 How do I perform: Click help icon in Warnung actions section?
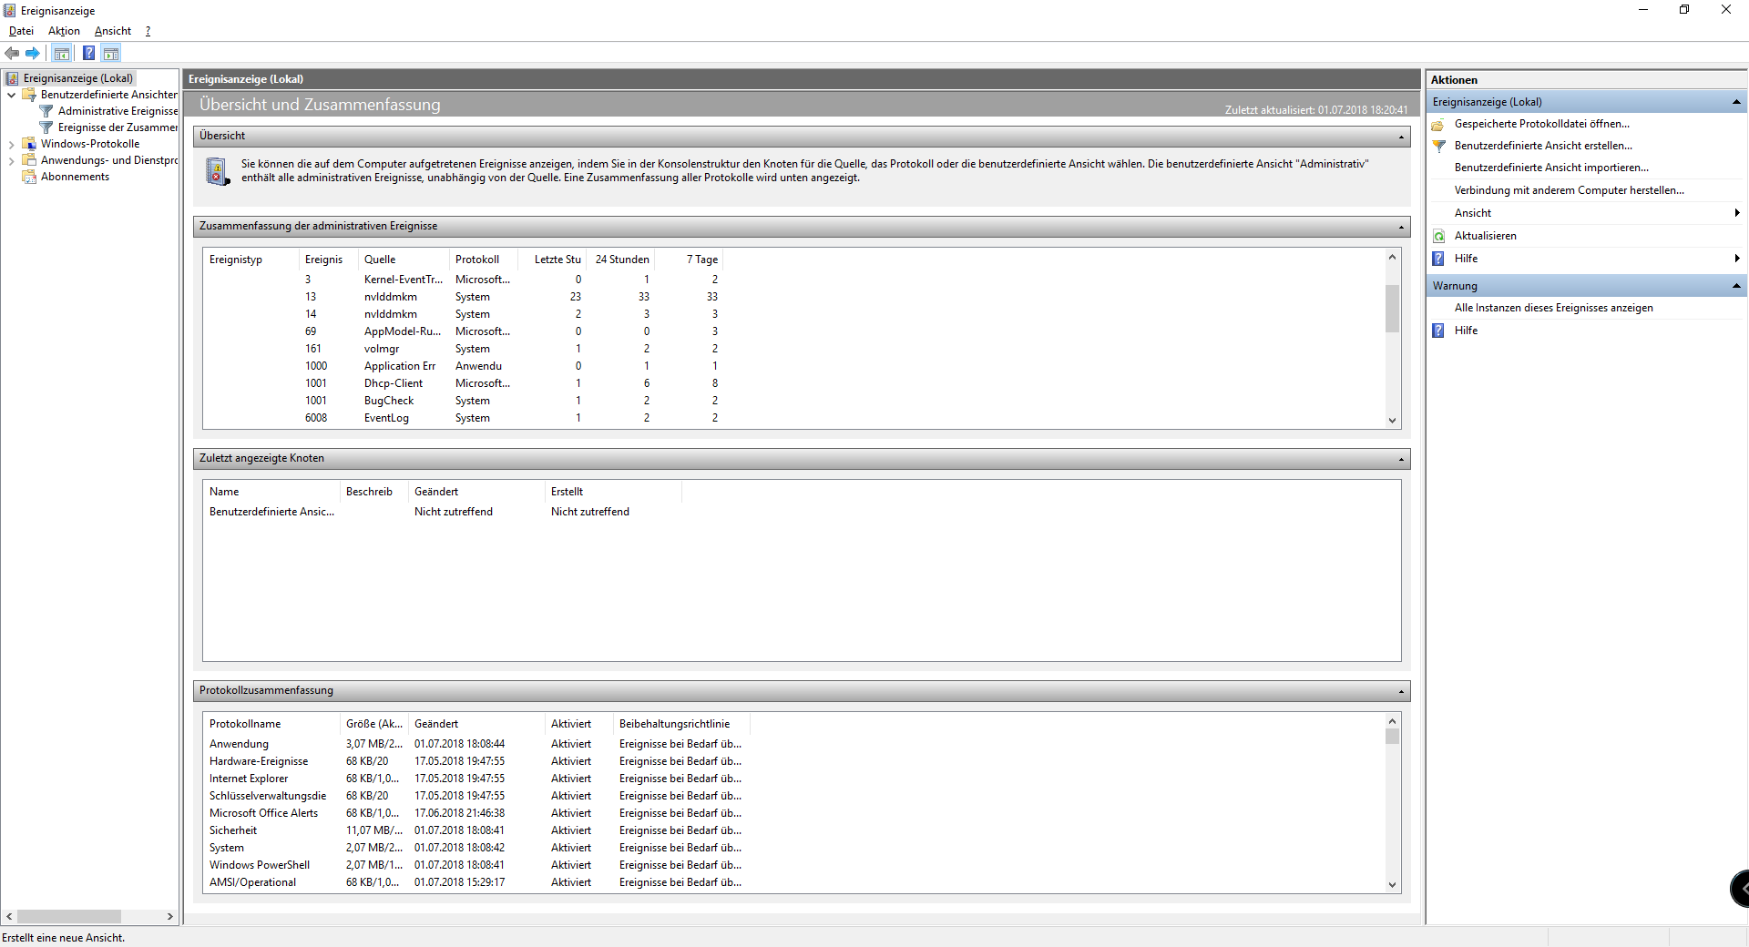(1438, 331)
